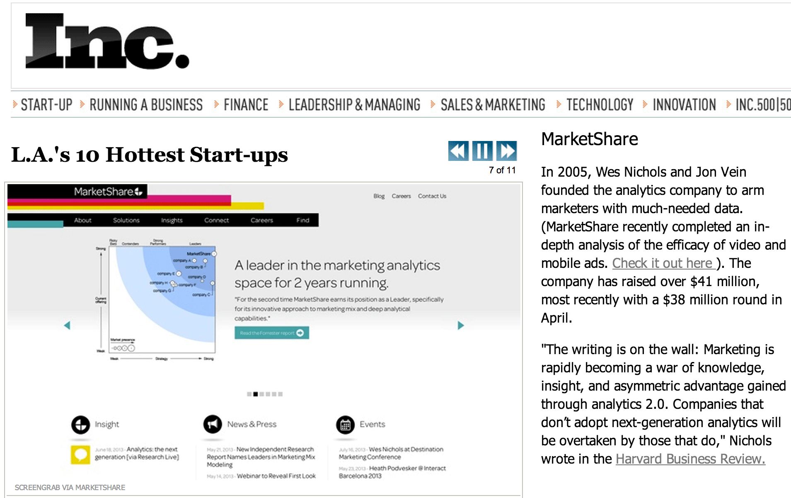Click the left carousel arrow in screengrab
791x498 pixels.
(x=67, y=326)
